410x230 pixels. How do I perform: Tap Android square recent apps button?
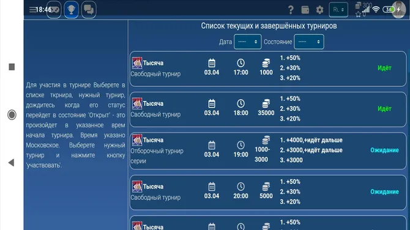(12, 67)
